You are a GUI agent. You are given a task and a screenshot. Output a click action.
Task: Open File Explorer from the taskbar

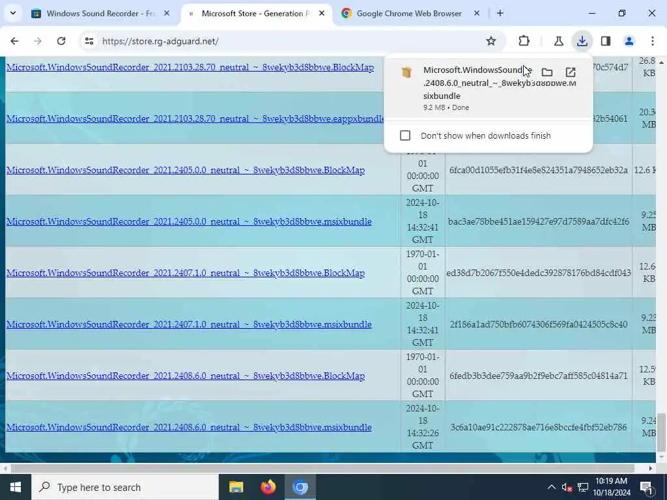tap(236, 487)
